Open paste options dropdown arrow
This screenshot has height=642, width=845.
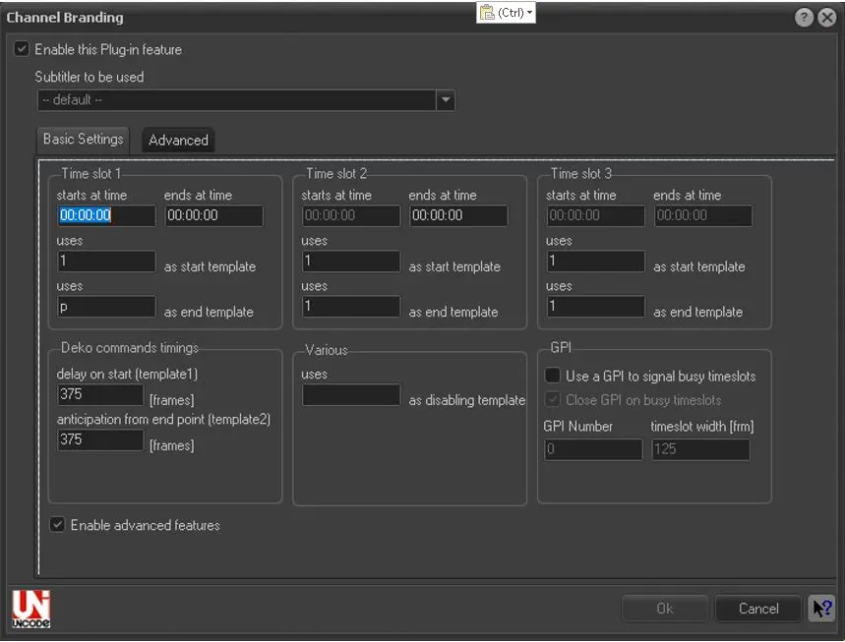pyautogui.click(x=530, y=13)
